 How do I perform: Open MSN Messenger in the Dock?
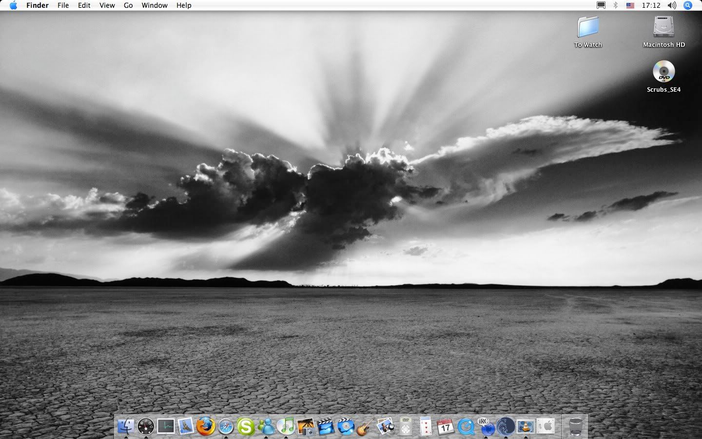[x=266, y=427]
